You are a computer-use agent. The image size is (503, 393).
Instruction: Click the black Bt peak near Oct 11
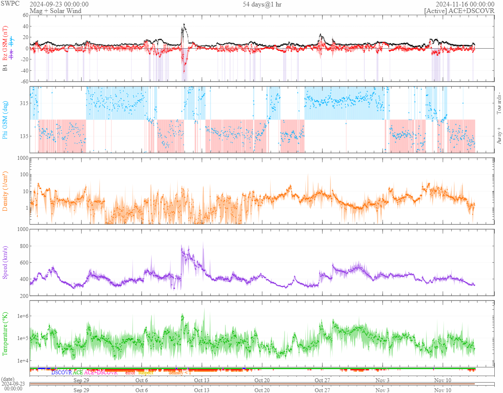tap(184, 24)
